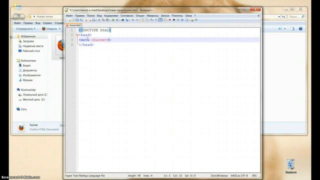Run macro multiple times toolbar icon
The height and width of the screenshot is (180, 320).
pyautogui.click(x=182, y=20)
